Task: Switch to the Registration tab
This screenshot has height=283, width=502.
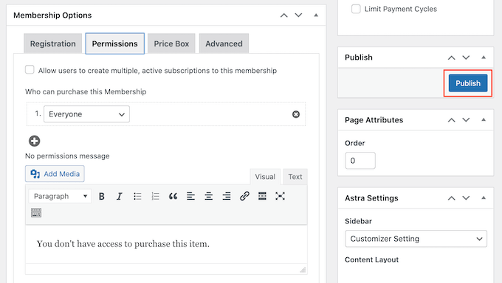Action: click(x=53, y=43)
